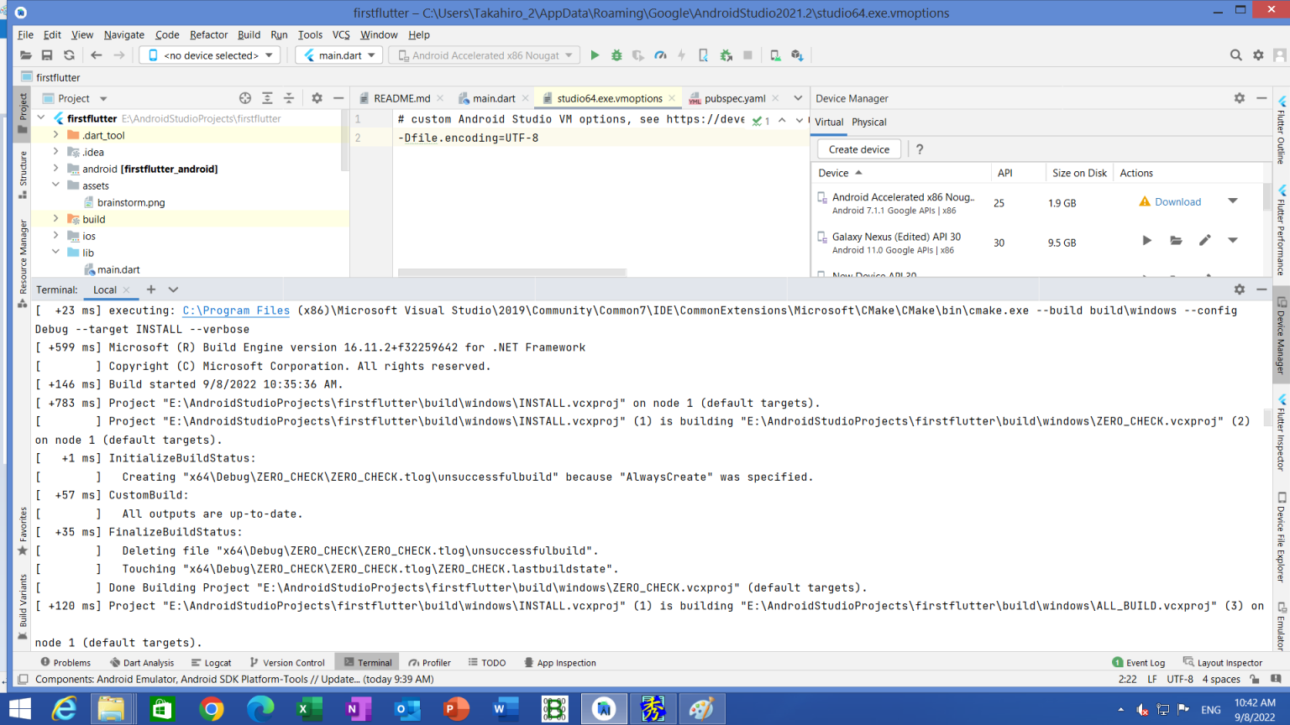Open the '<no device selected>' dropdown
1290x725 pixels.
pos(211,55)
